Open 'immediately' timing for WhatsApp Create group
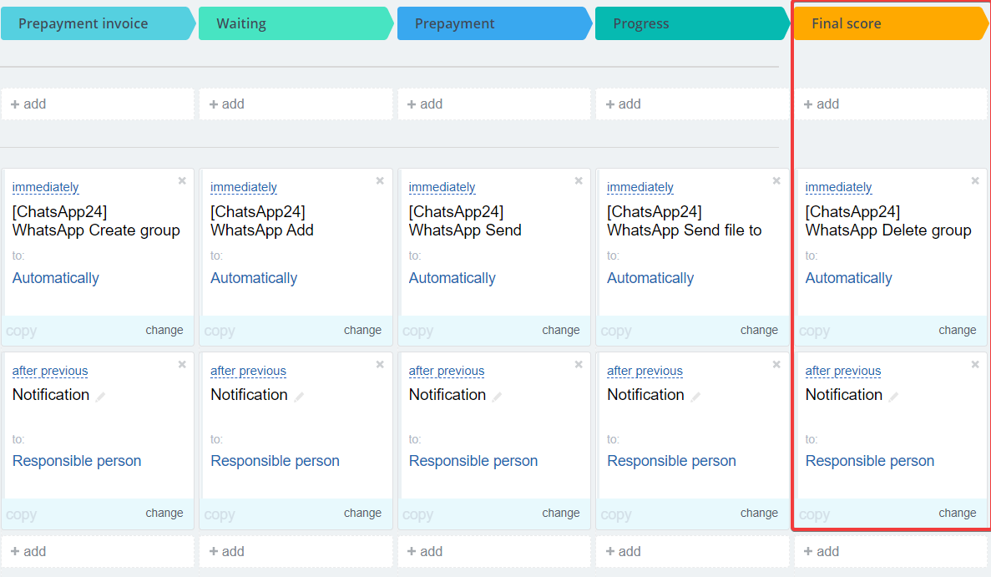This screenshot has height=577, width=991. [x=46, y=188]
